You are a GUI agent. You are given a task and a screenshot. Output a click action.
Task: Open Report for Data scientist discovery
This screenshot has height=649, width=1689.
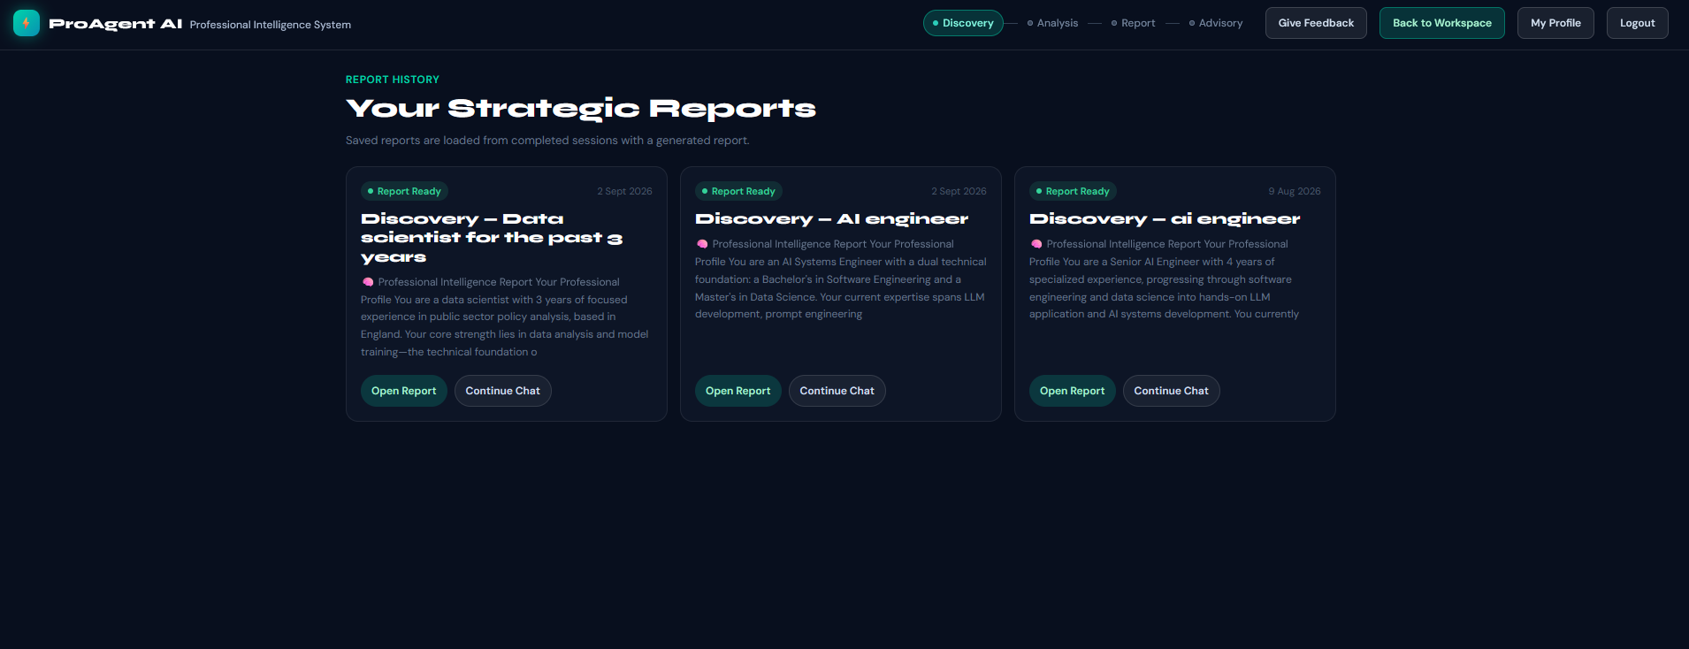[404, 391]
